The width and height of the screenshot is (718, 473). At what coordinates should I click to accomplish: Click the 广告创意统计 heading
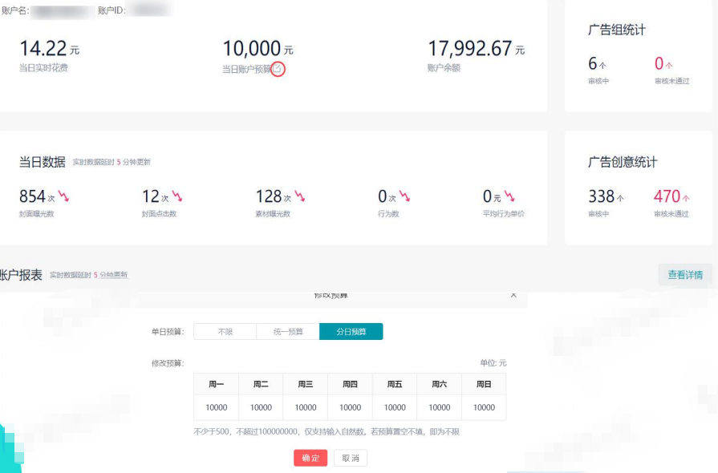coord(623,162)
